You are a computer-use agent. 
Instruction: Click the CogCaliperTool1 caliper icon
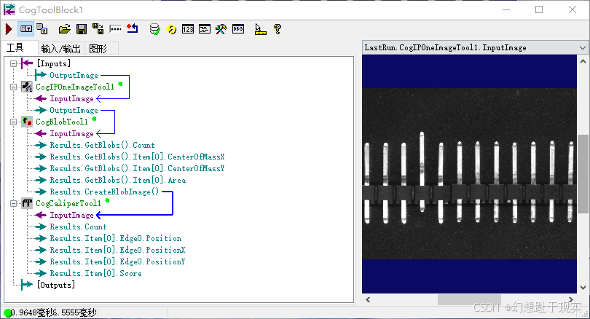point(27,203)
